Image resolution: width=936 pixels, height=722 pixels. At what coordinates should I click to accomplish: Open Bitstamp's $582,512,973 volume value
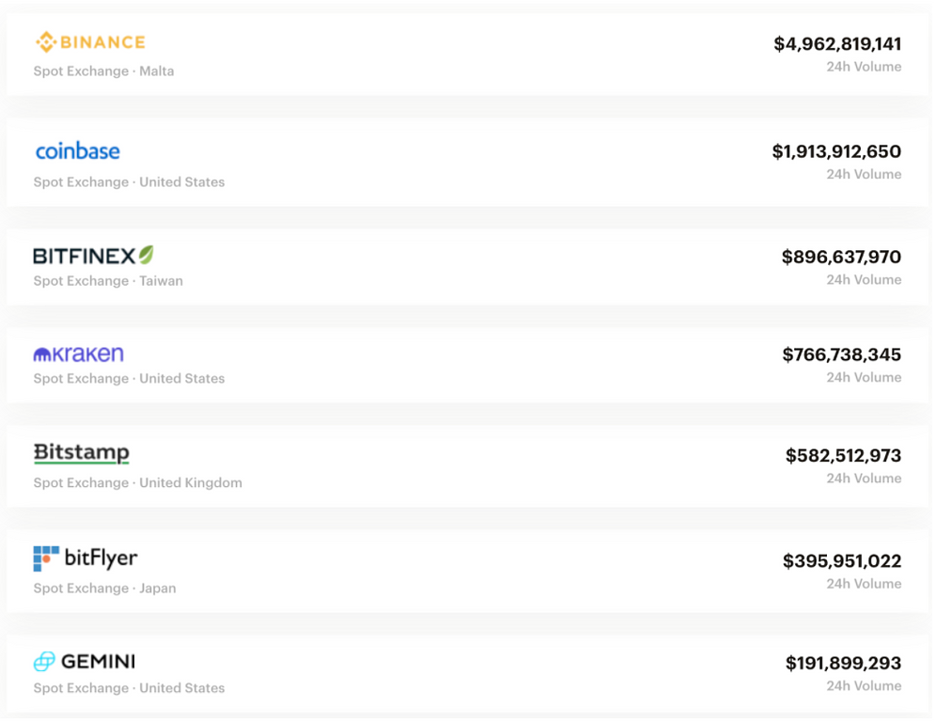click(843, 456)
